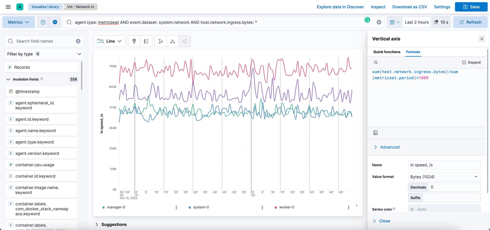Go to Visualize Library breadcrumb
This screenshot has height=230, width=490.
tap(45, 7)
